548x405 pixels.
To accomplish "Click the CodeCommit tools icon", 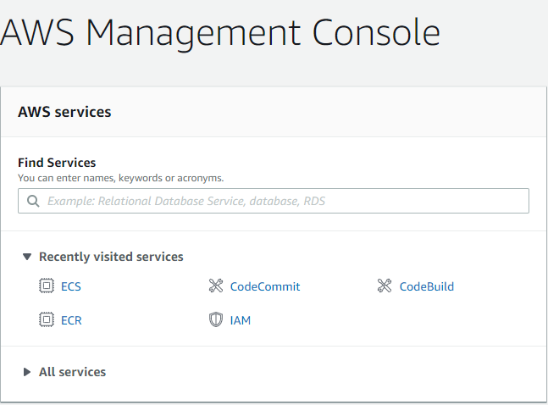I will point(216,286).
